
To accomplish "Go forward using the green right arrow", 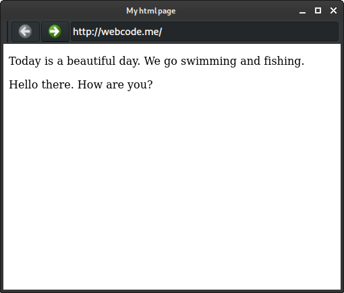I will [x=55, y=32].
